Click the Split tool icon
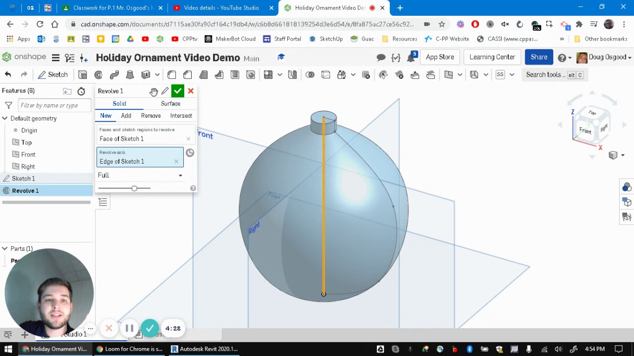634x356 pixels. point(325,75)
